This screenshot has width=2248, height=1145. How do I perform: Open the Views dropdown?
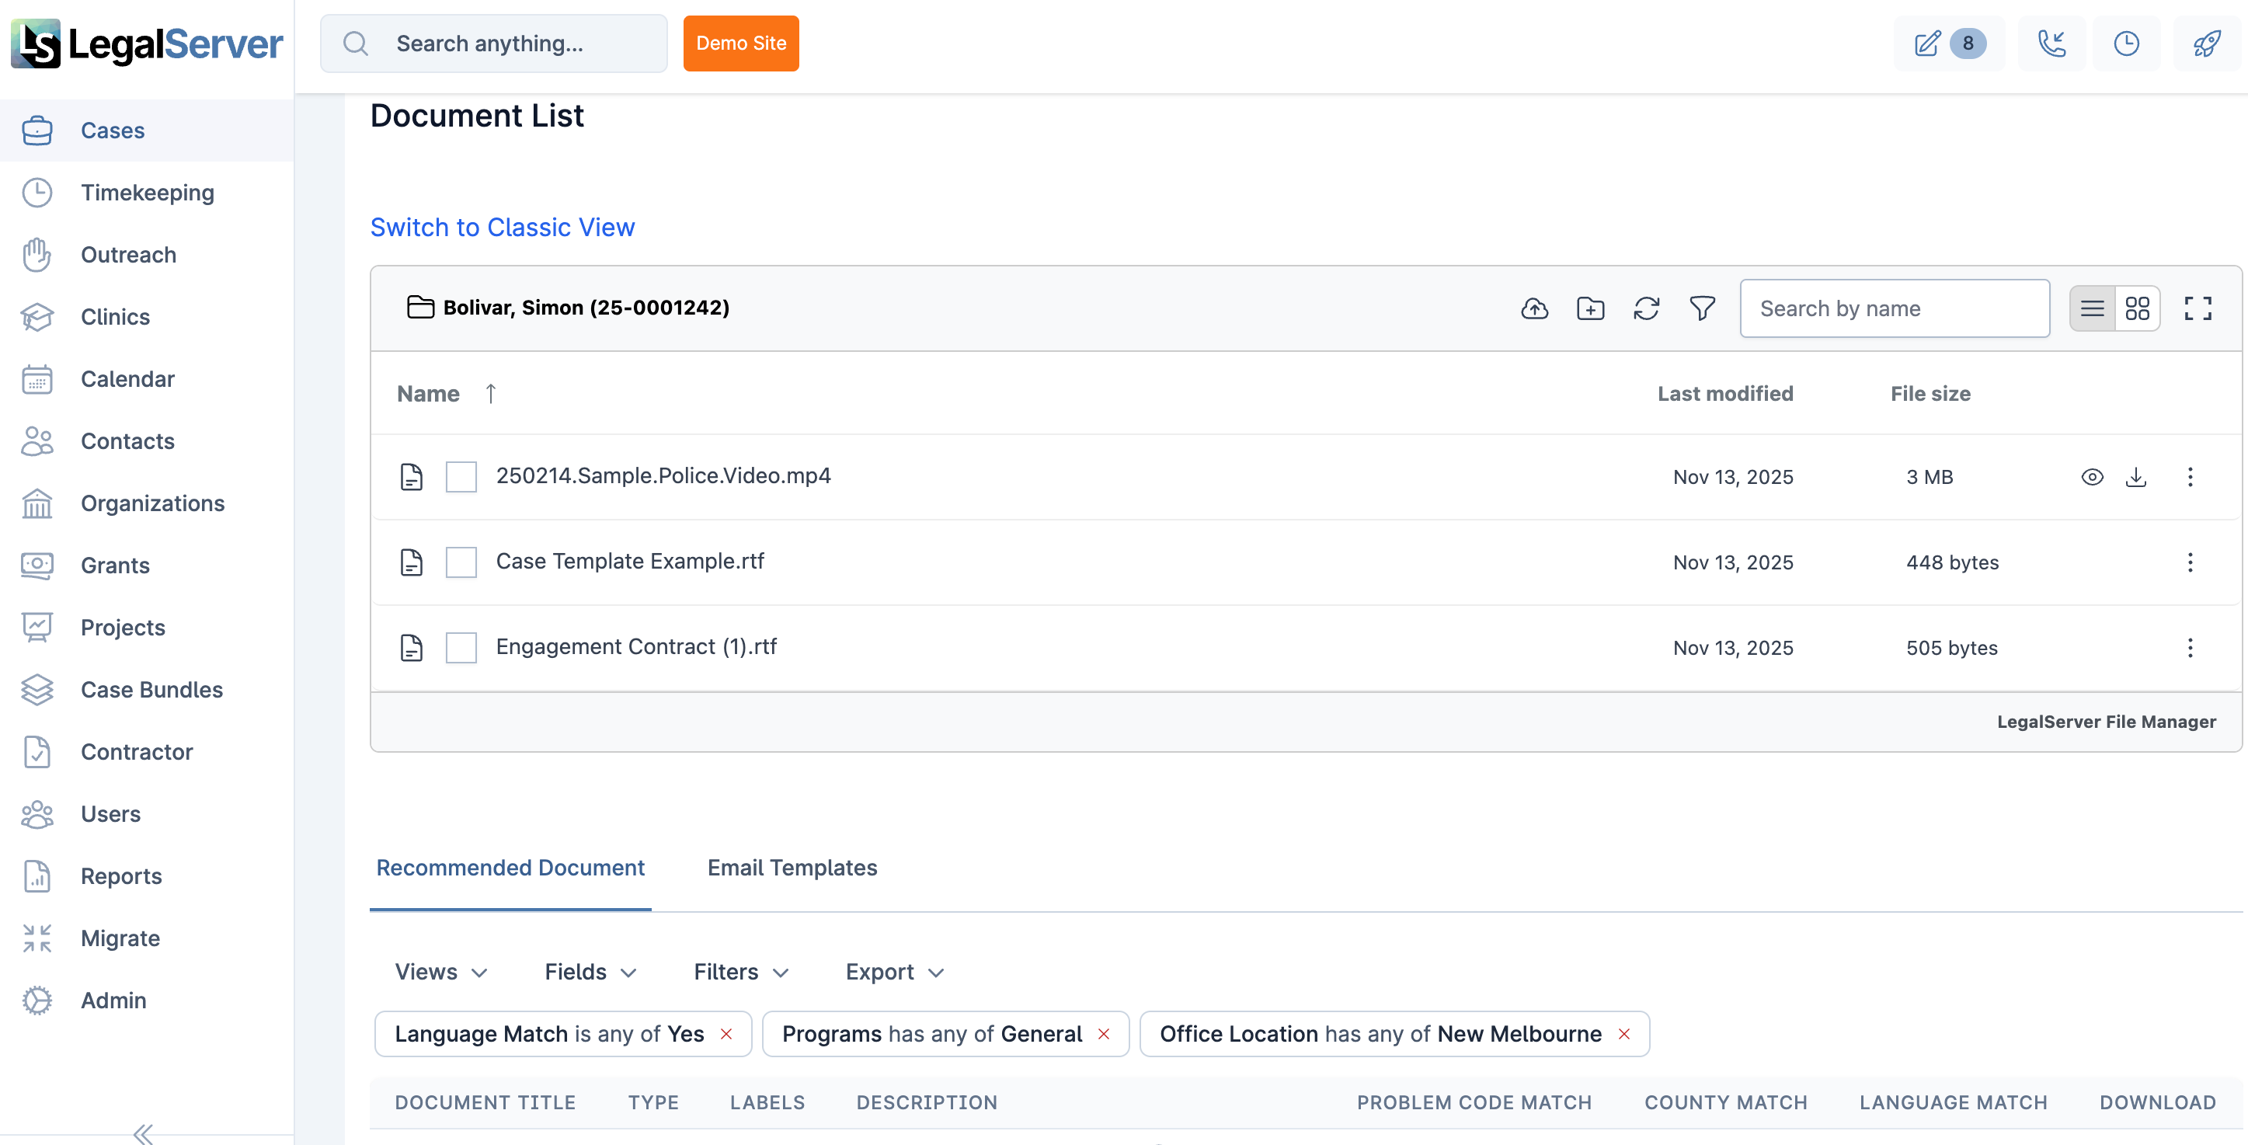440,971
